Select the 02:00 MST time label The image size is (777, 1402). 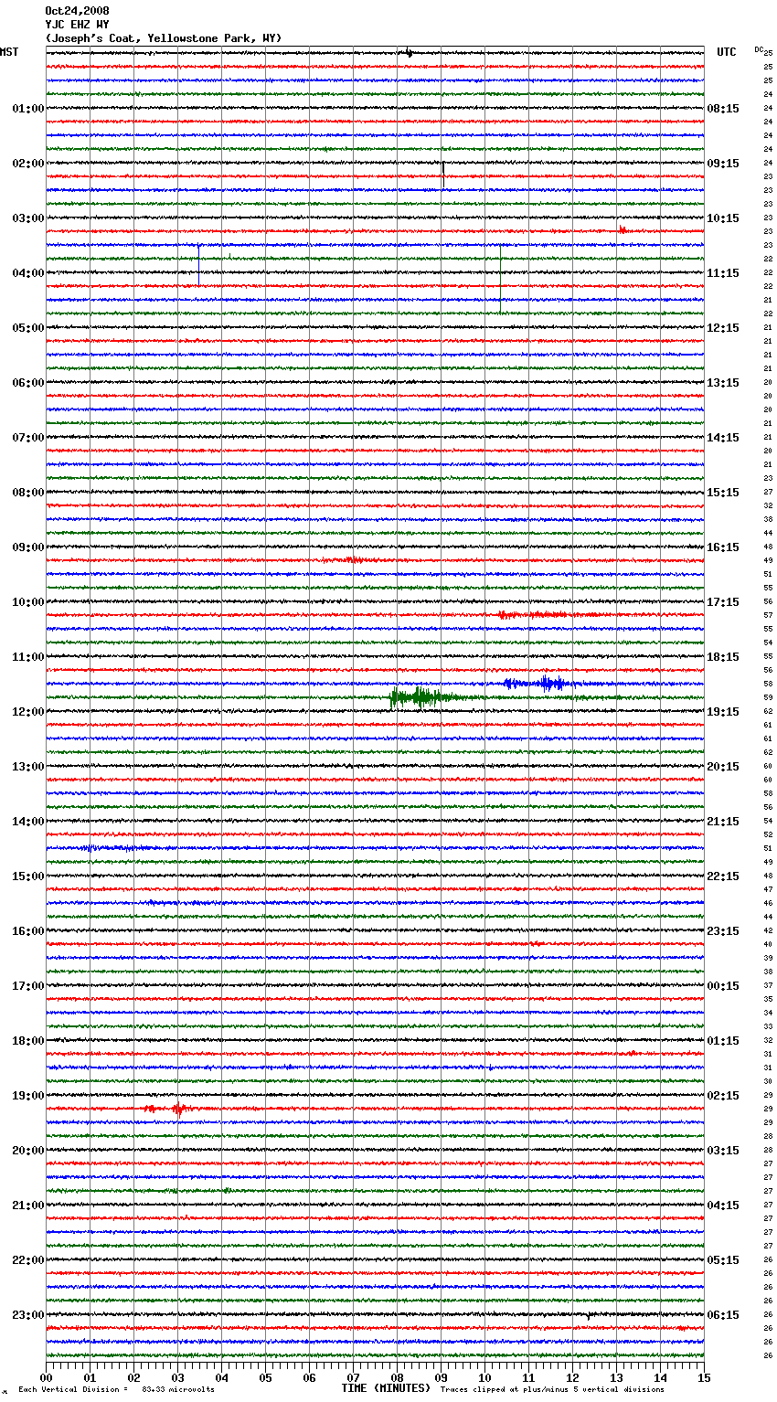28,164
